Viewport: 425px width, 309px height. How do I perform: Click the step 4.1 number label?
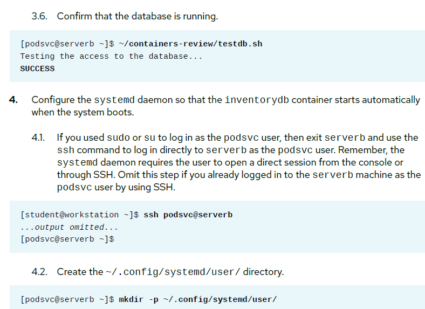pyautogui.click(x=38, y=138)
